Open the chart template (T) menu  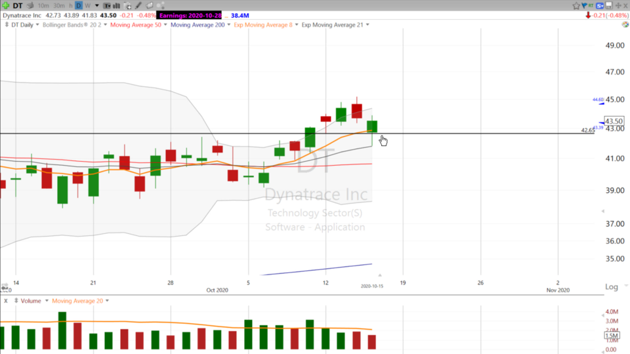pos(107,6)
